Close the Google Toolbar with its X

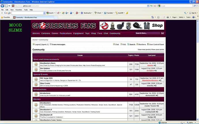(x=2, y=13)
